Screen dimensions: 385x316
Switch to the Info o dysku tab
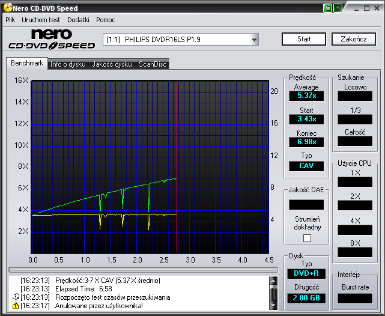[x=68, y=64]
